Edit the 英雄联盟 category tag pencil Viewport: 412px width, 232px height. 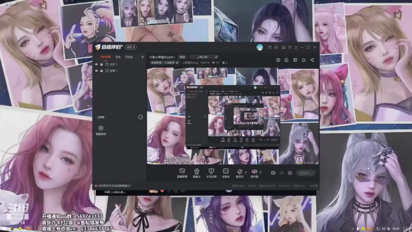[x=177, y=62]
